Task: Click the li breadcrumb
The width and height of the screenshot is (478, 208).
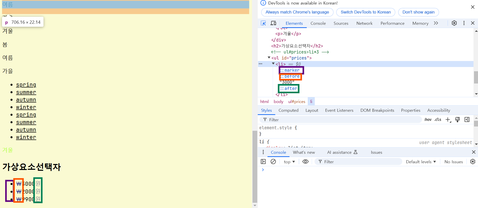Action: pos(311,101)
